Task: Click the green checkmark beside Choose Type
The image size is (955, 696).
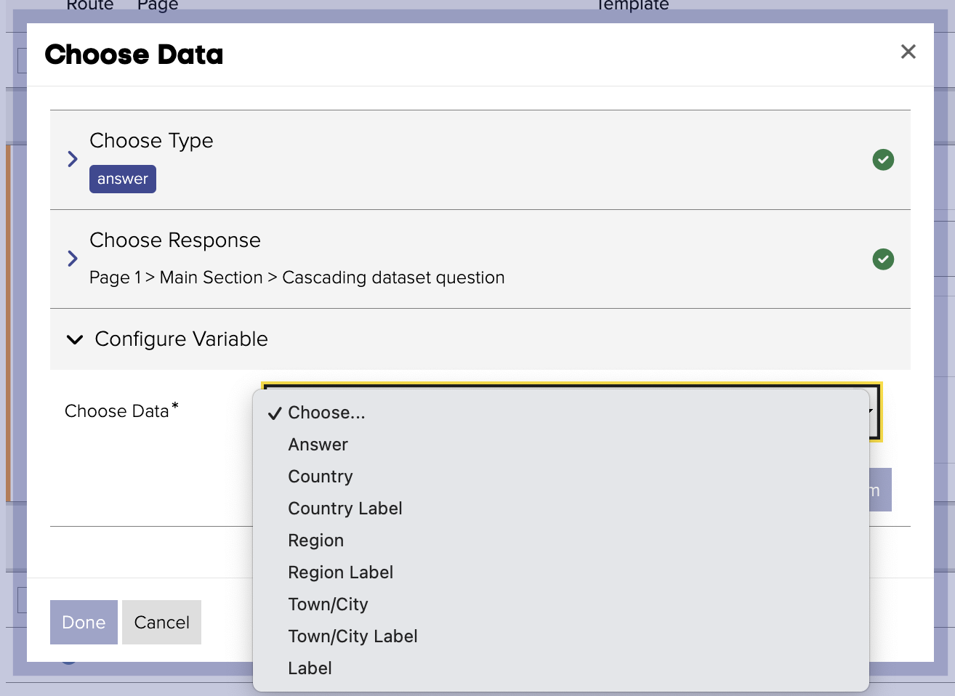Action: (x=883, y=160)
